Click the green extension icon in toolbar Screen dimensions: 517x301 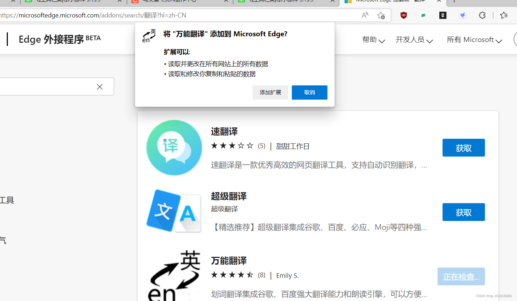(x=423, y=15)
